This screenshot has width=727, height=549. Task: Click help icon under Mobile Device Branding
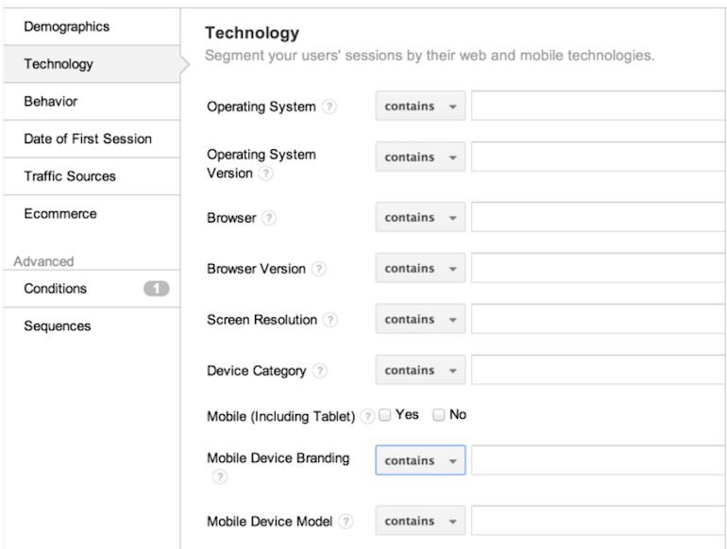(220, 477)
